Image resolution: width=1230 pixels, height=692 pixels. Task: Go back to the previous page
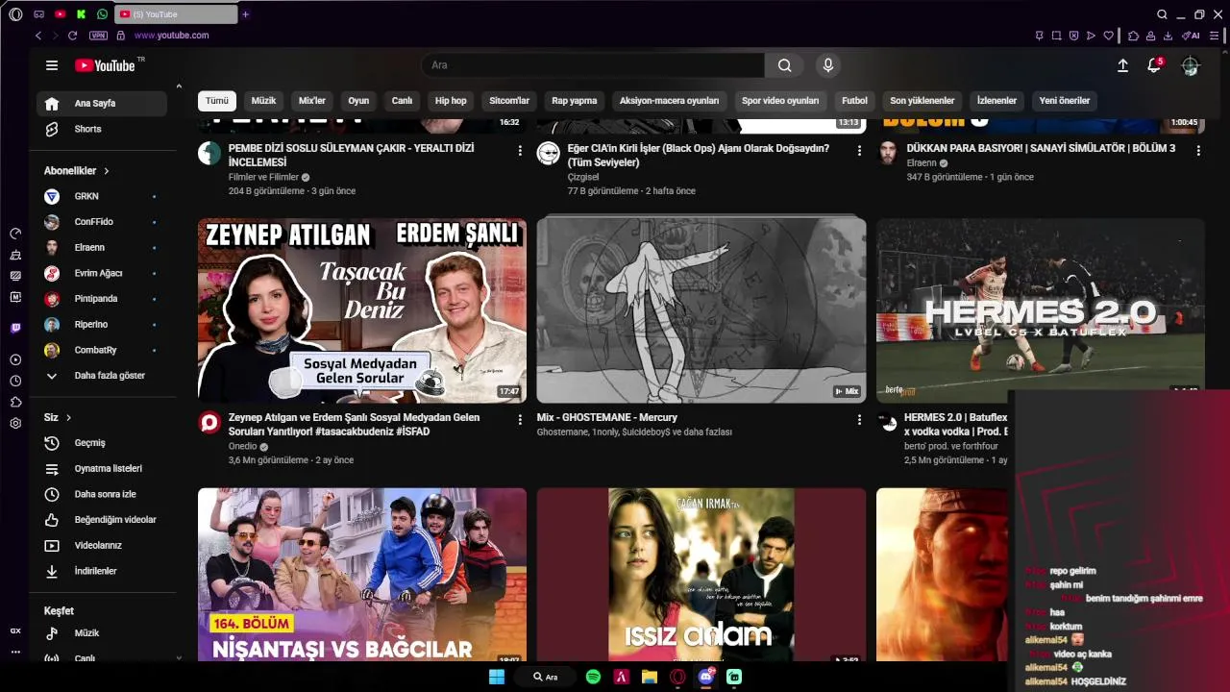(38, 36)
